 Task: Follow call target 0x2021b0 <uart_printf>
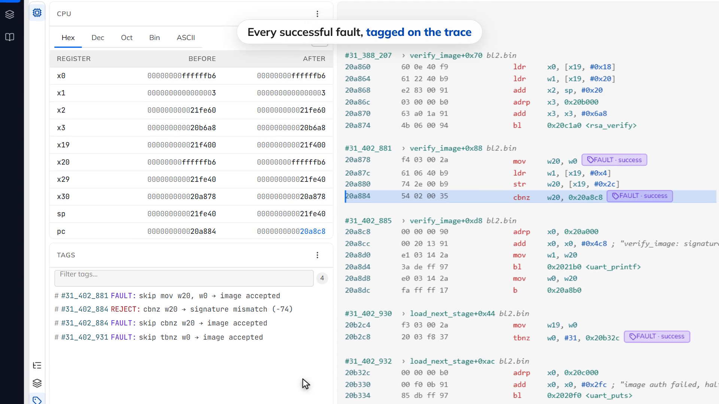594,267
